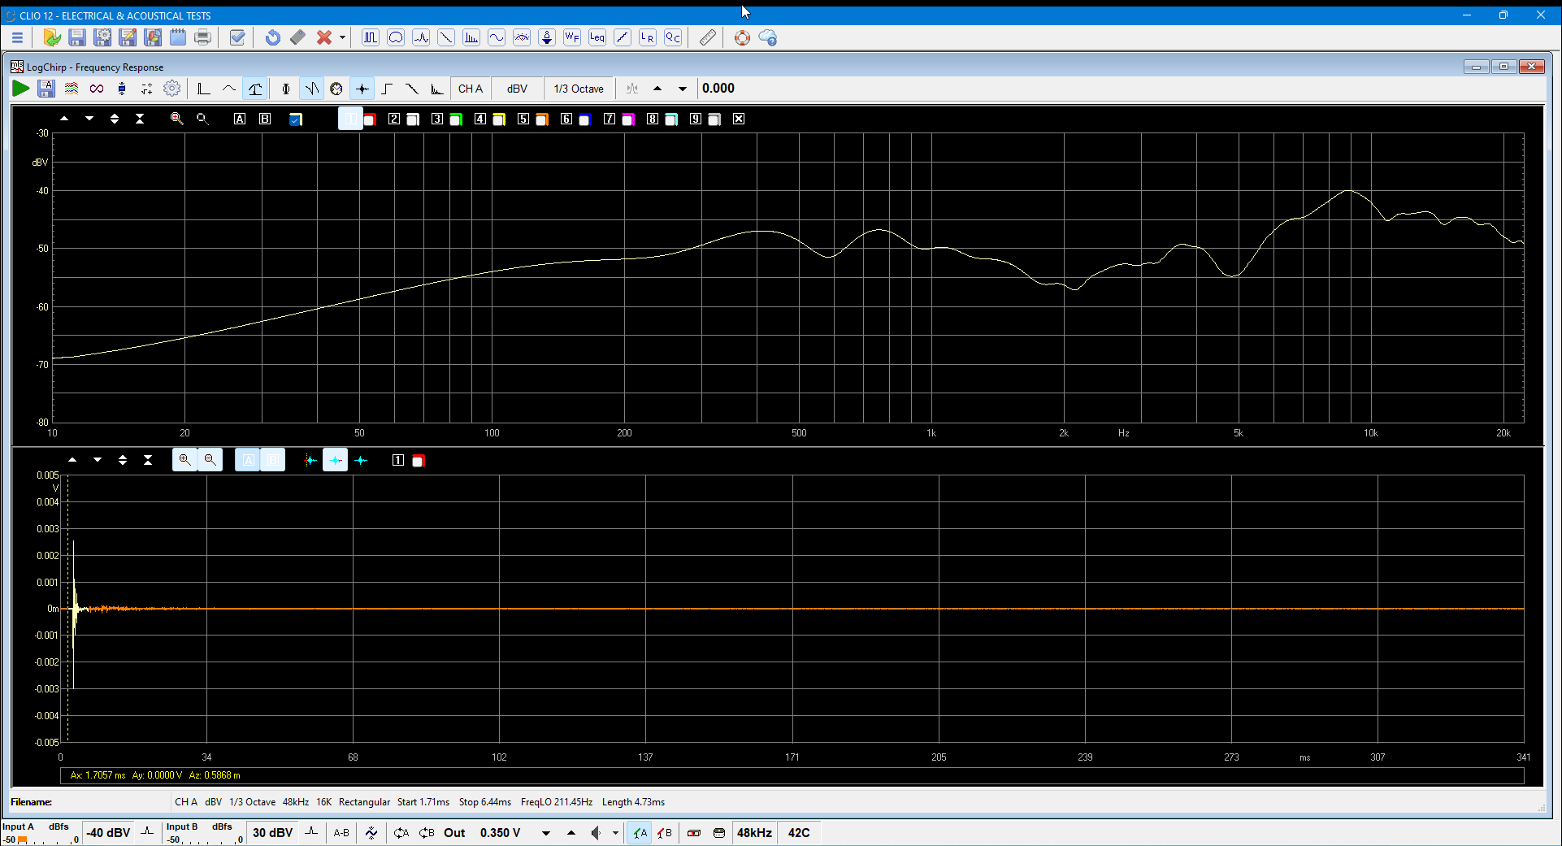Click the step response icon
Screen dimensions: 1562x846
coord(388,89)
